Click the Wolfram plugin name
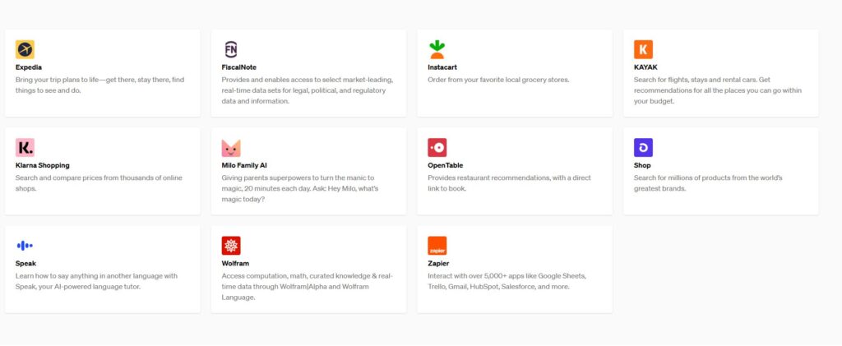This screenshot has width=842, height=346. click(235, 264)
